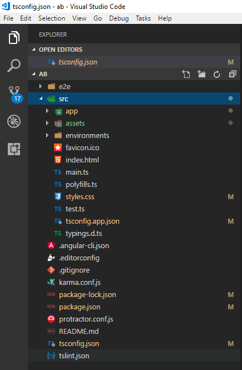Image resolution: width=242 pixels, height=370 pixels.
Task: Click the New Folder icon in AB header
Action: pyautogui.click(x=201, y=74)
